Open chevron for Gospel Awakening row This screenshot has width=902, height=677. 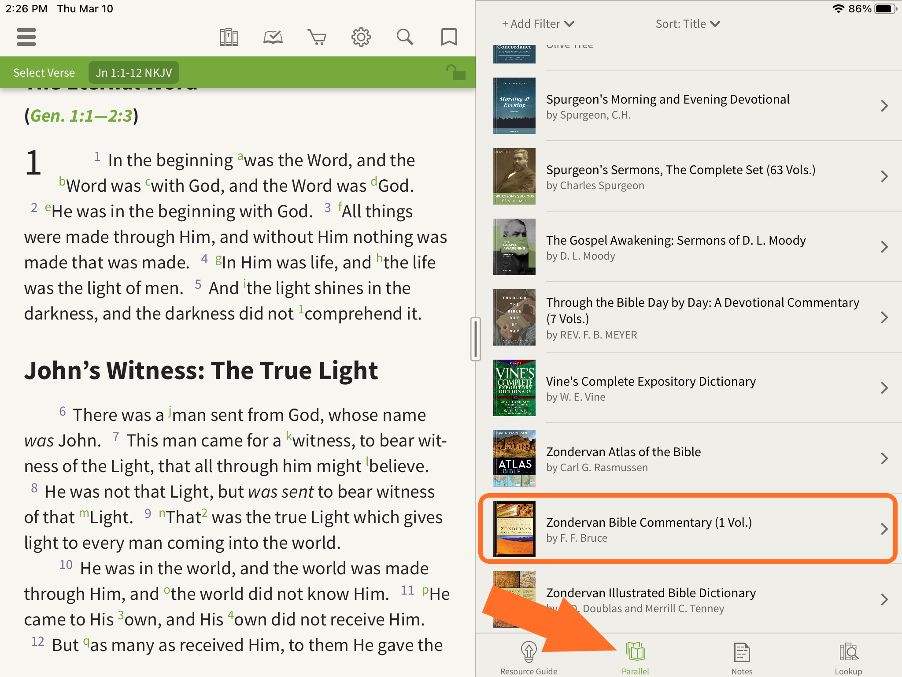point(884,247)
